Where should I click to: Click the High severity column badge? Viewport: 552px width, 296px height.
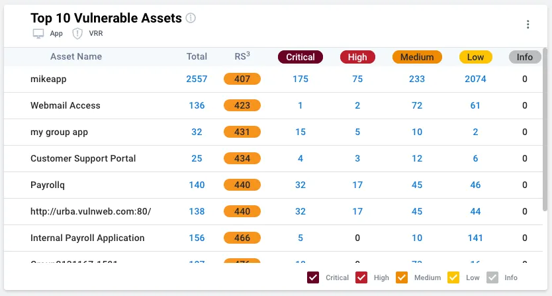(x=357, y=57)
